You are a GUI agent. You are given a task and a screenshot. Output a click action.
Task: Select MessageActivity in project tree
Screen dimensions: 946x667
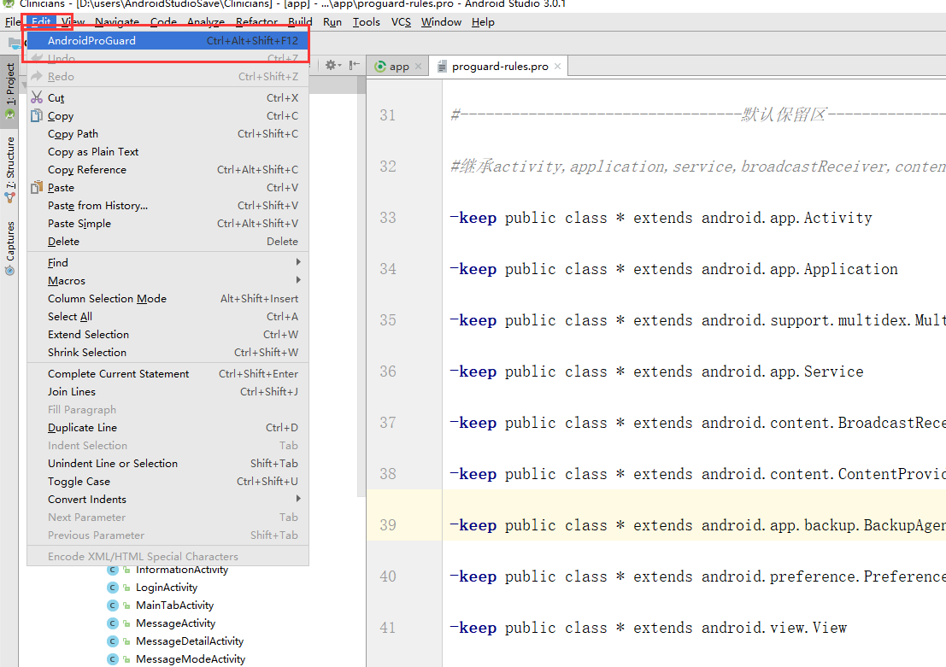(175, 623)
